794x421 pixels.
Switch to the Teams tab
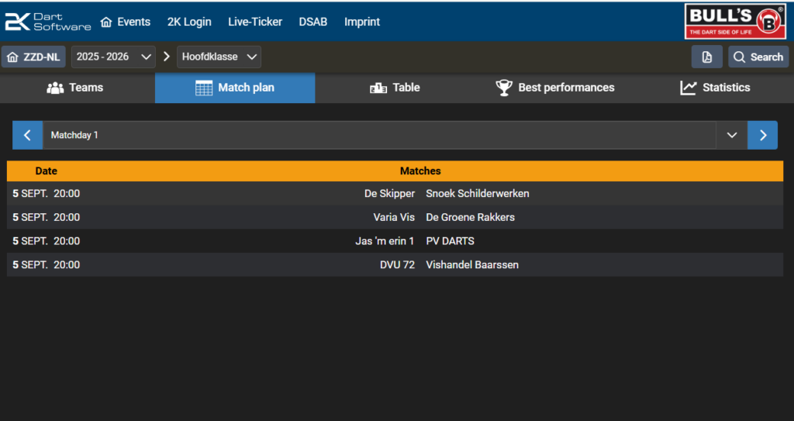tap(75, 88)
